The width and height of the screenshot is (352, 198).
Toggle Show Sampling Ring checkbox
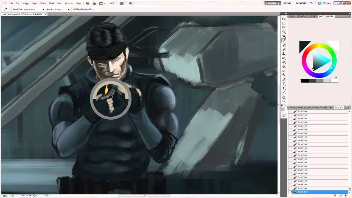pos(75,9)
